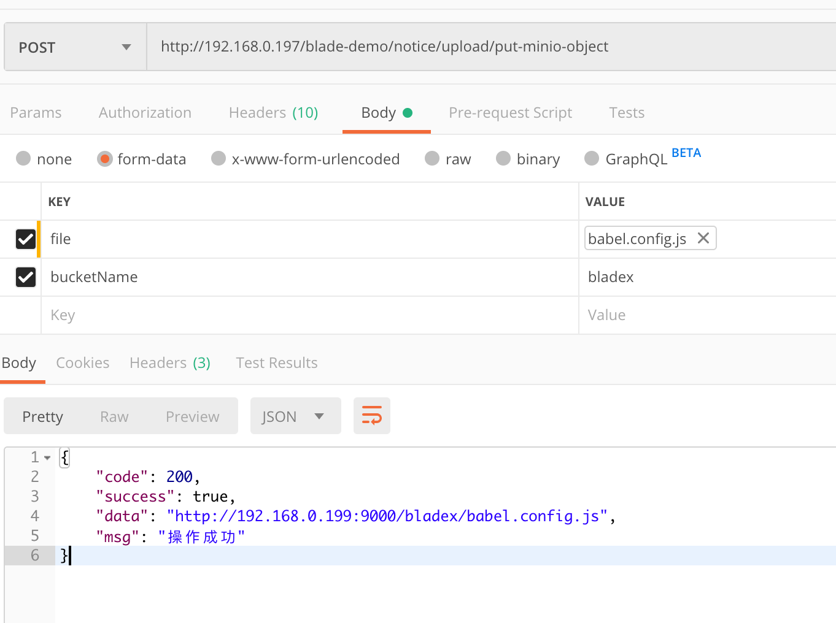The width and height of the screenshot is (836, 623).
Task: Open request Headers (10) tab
Action: tap(273, 113)
